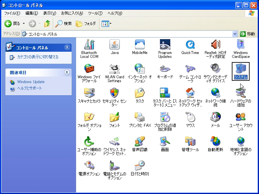The width and height of the screenshot is (259, 194).
Task: Open 日付と時刻 icon
Action: point(140,166)
